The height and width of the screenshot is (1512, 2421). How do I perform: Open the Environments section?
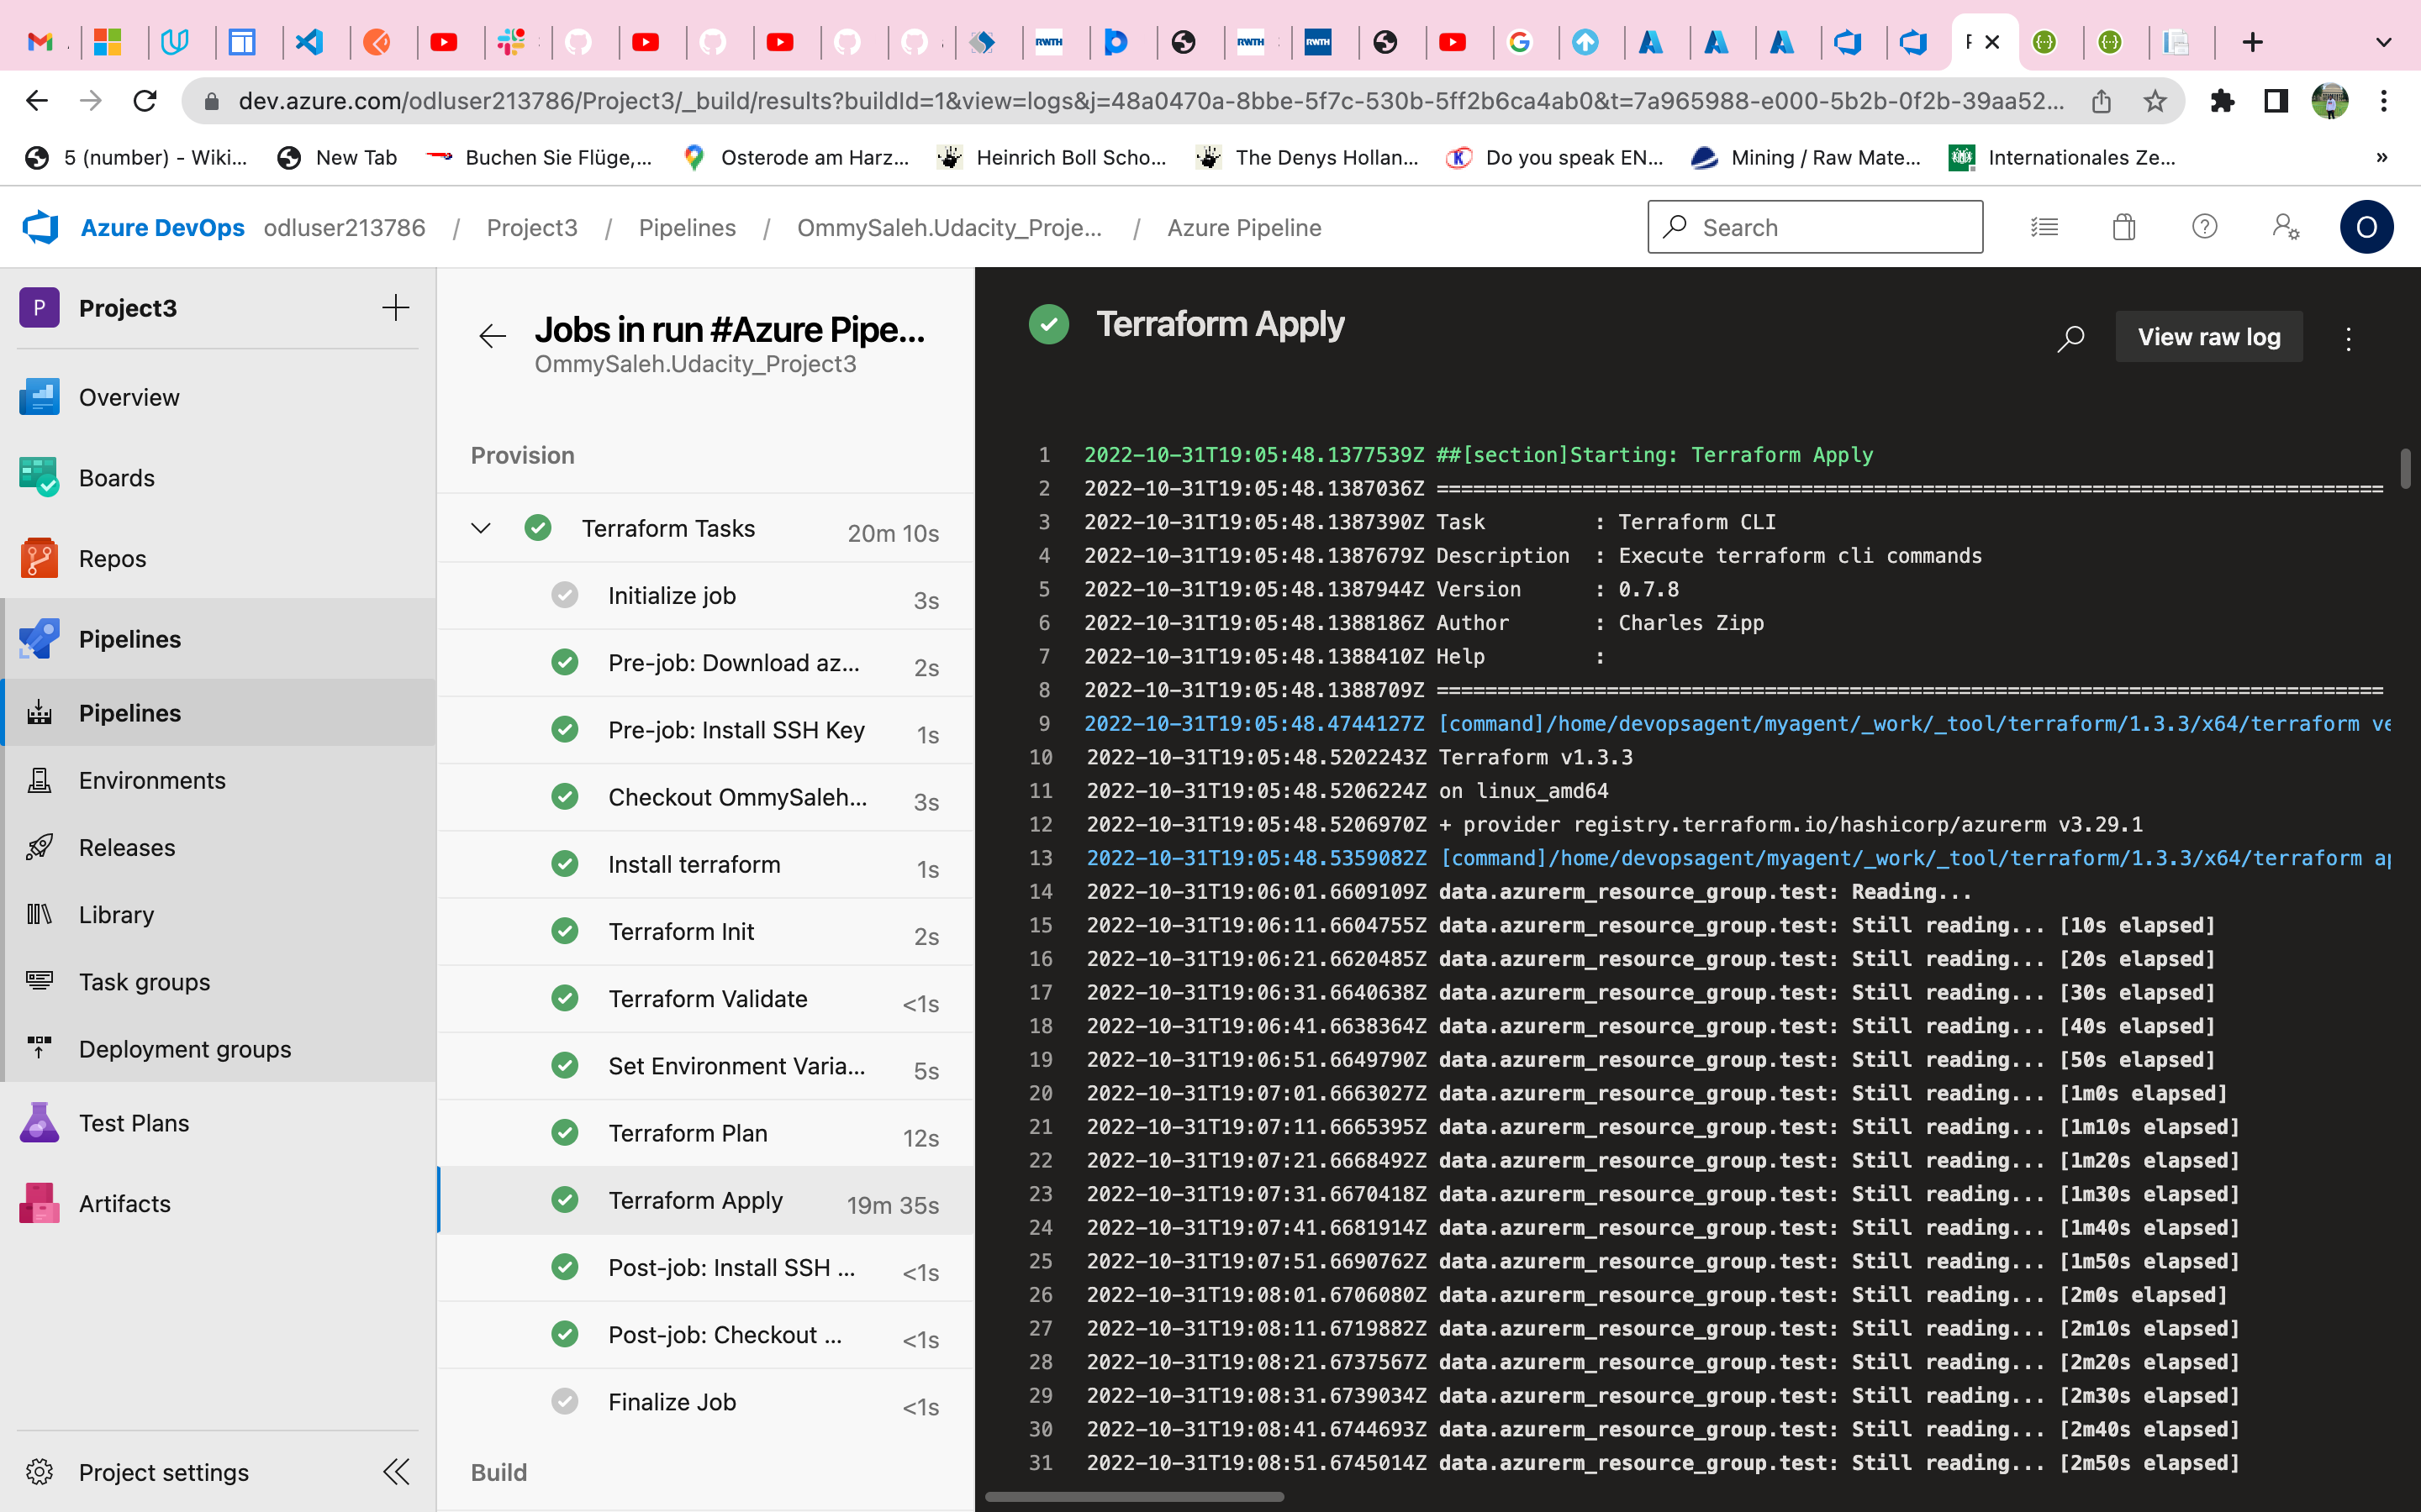coord(151,780)
